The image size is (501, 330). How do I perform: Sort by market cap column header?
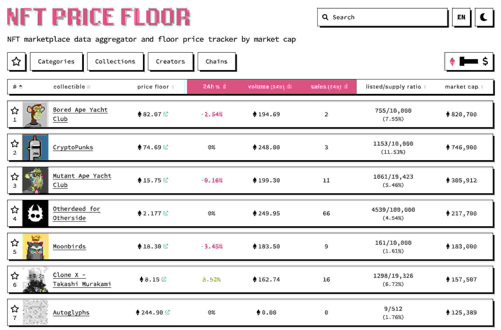click(x=464, y=87)
